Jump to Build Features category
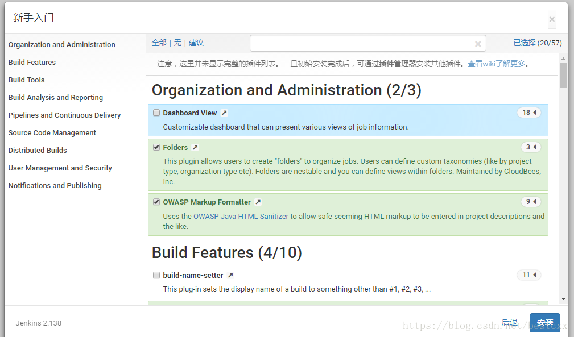The image size is (574, 337). (x=32, y=62)
